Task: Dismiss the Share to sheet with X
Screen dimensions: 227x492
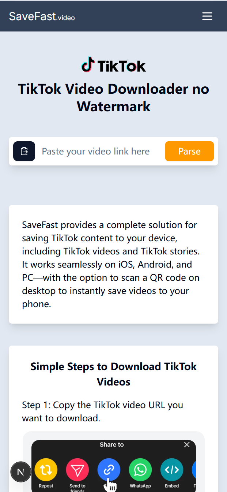Action: pyautogui.click(x=187, y=444)
